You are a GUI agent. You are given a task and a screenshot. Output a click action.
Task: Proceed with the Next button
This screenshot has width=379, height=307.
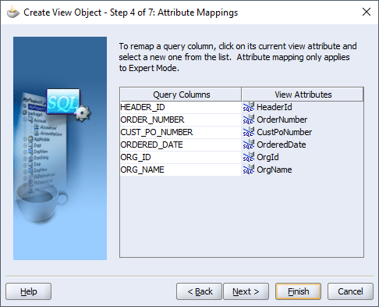(x=246, y=291)
